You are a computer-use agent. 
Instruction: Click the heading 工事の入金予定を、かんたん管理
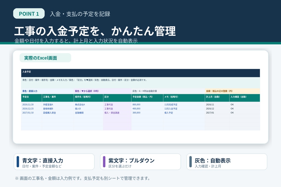click(95, 31)
